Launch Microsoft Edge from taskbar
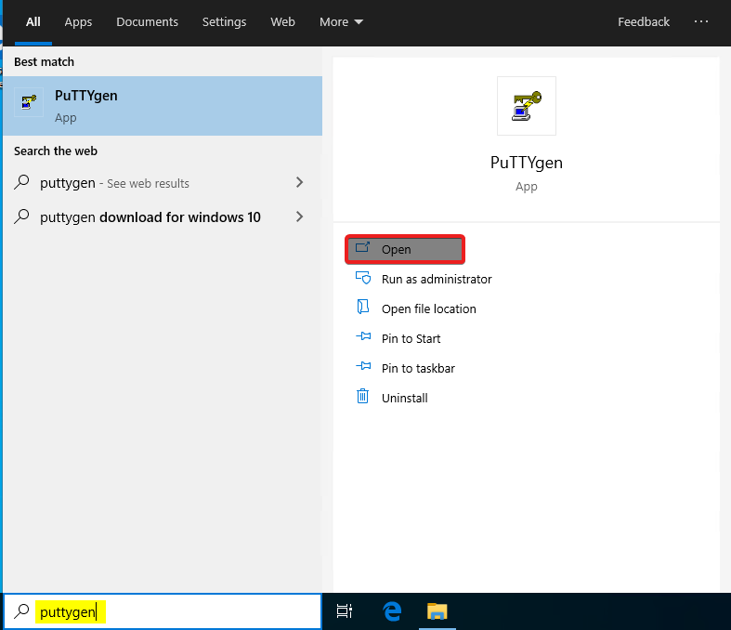731x630 pixels. 392,611
